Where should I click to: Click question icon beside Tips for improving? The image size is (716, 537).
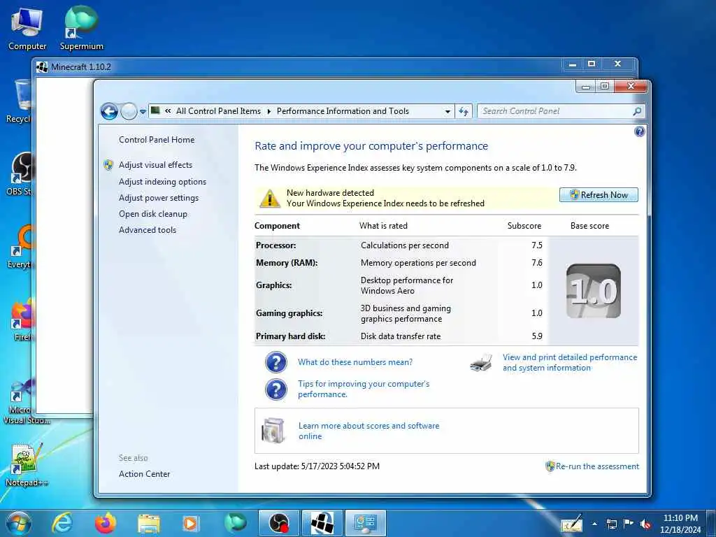tap(275, 390)
